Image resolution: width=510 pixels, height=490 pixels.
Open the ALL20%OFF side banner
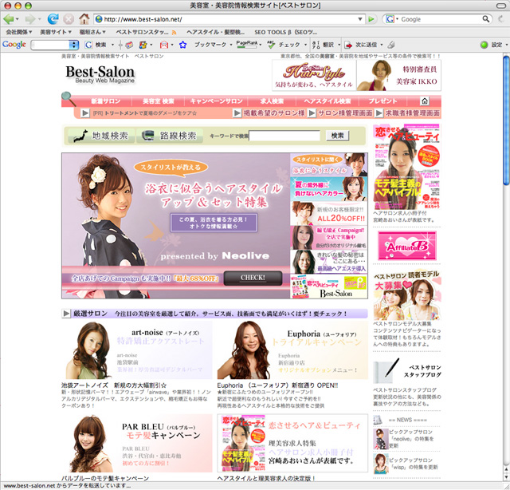coord(329,213)
